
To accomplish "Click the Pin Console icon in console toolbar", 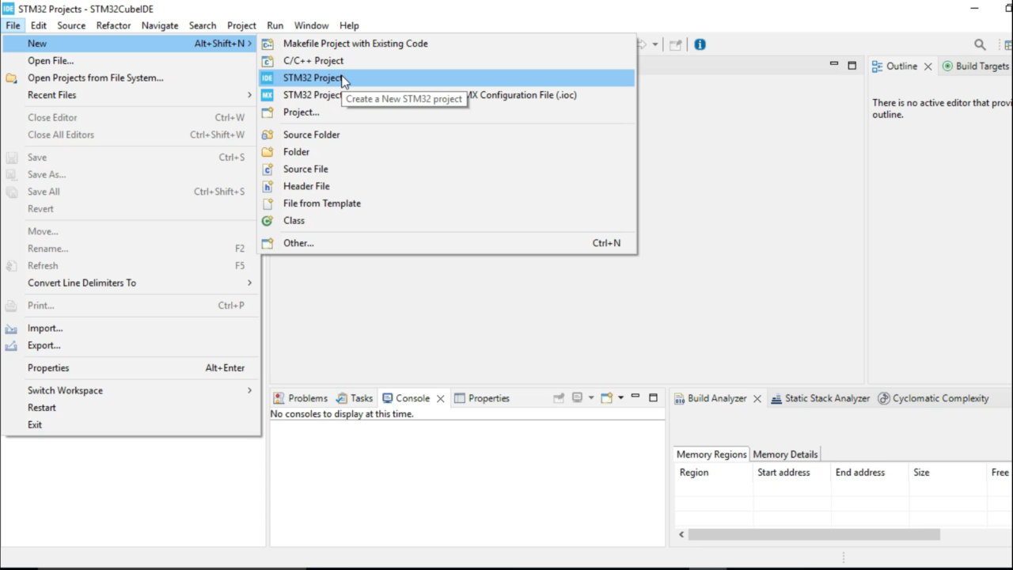I will click(x=559, y=398).
